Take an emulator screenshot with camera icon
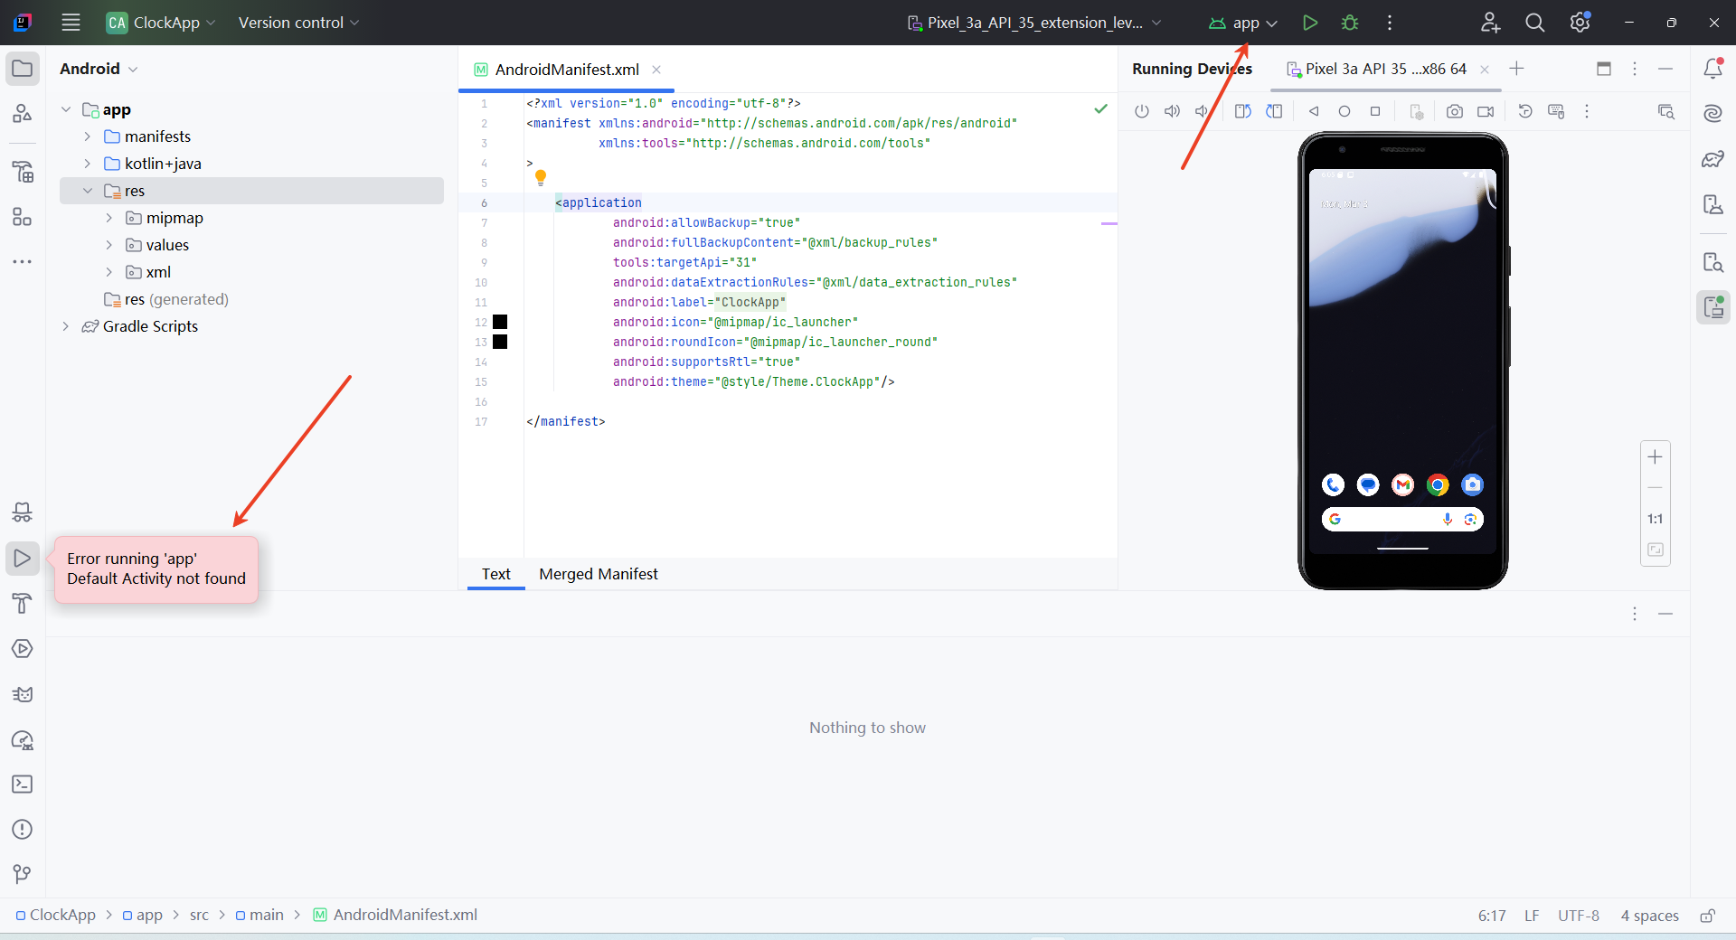This screenshot has width=1736, height=940. [x=1455, y=111]
